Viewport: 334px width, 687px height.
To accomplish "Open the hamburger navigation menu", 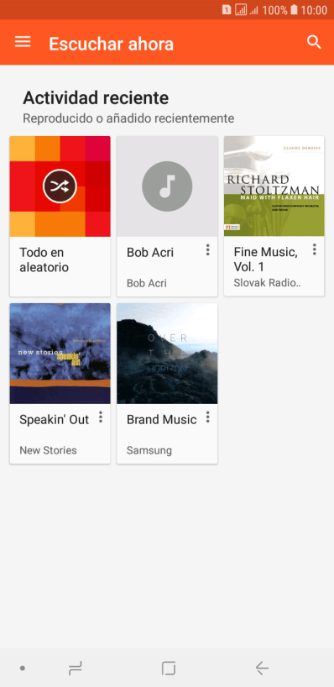I will [x=23, y=42].
